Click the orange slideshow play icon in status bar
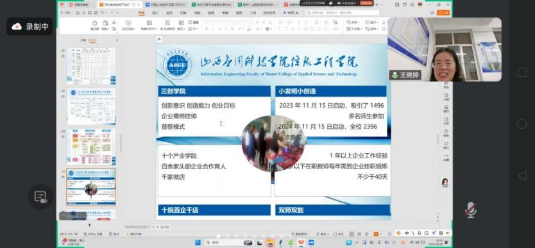The height and width of the screenshot is (248, 535). pyautogui.click(x=376, y=234)
